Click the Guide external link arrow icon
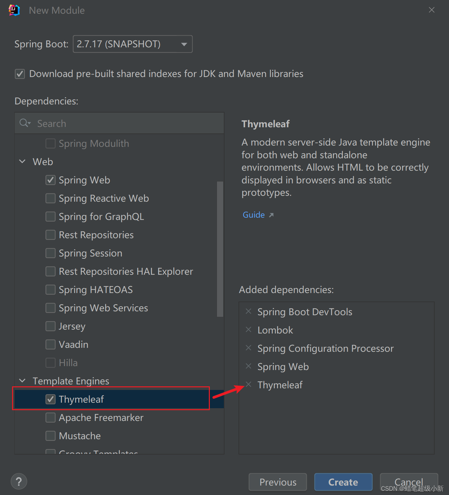The width and height of the screenshot is (449, 495). tap(271, 215)
